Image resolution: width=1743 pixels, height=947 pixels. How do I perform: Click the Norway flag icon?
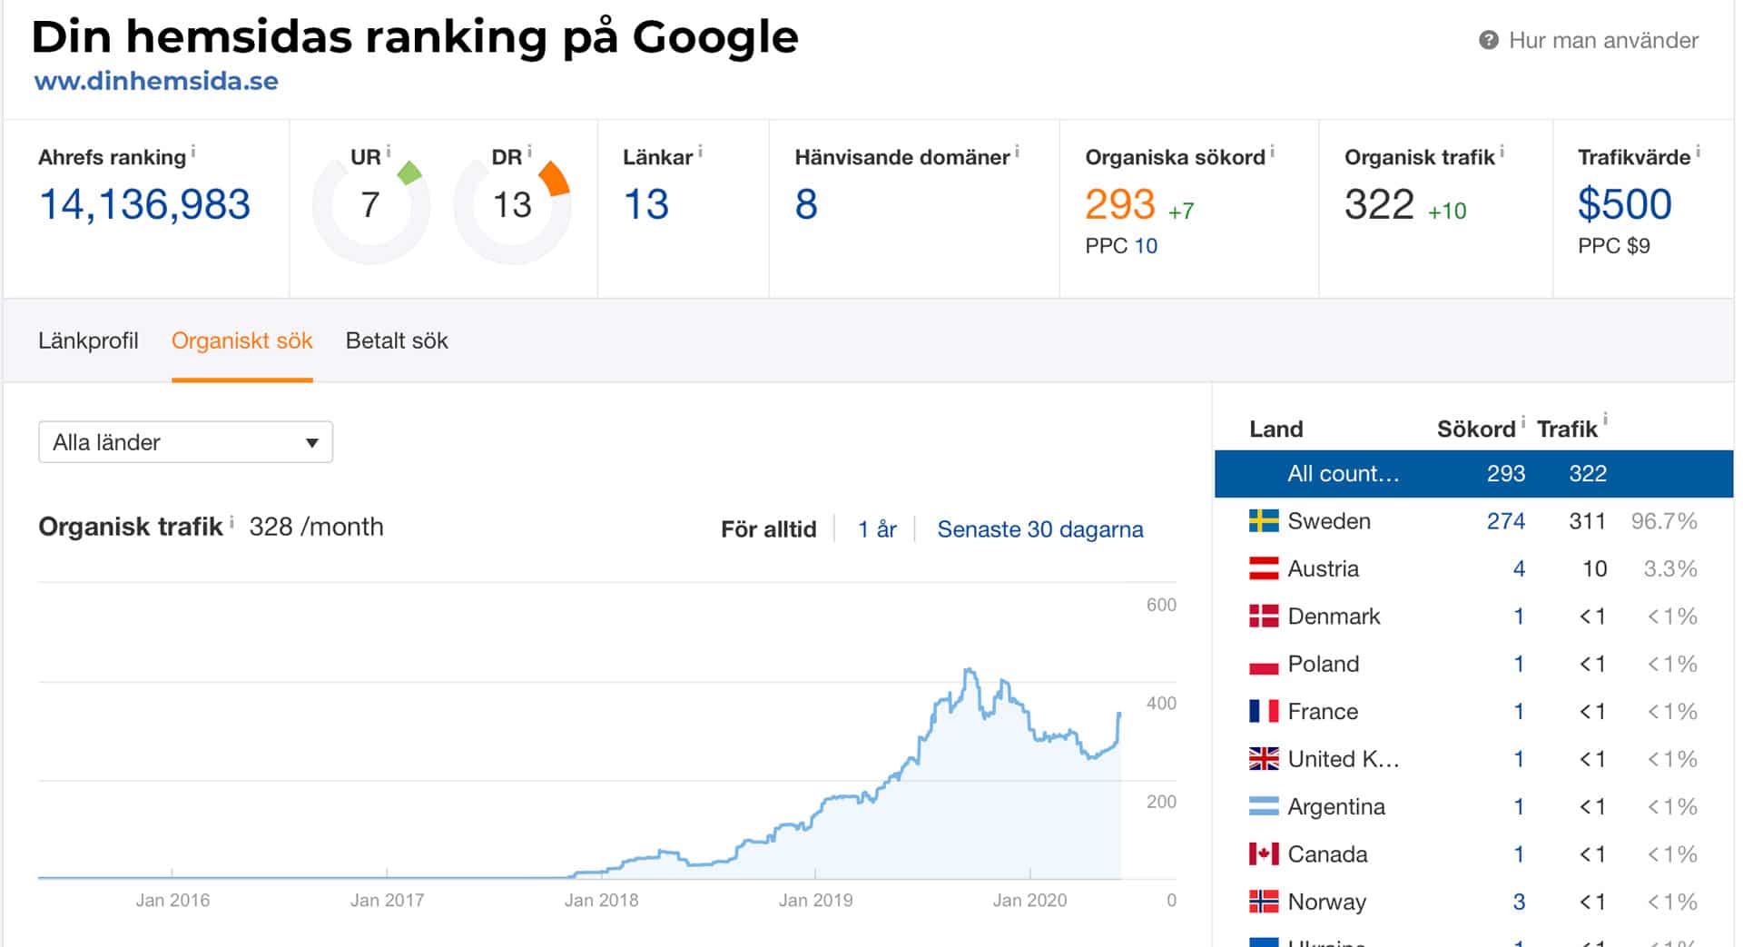coord(1263,902)
